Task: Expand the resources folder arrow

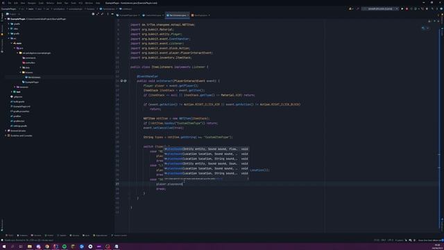Action: click(15, 87)
